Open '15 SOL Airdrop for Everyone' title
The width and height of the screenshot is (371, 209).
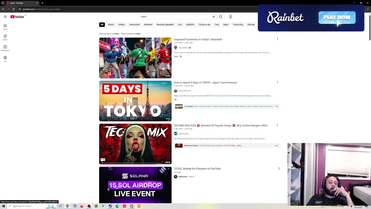click(x=197, y=169)
